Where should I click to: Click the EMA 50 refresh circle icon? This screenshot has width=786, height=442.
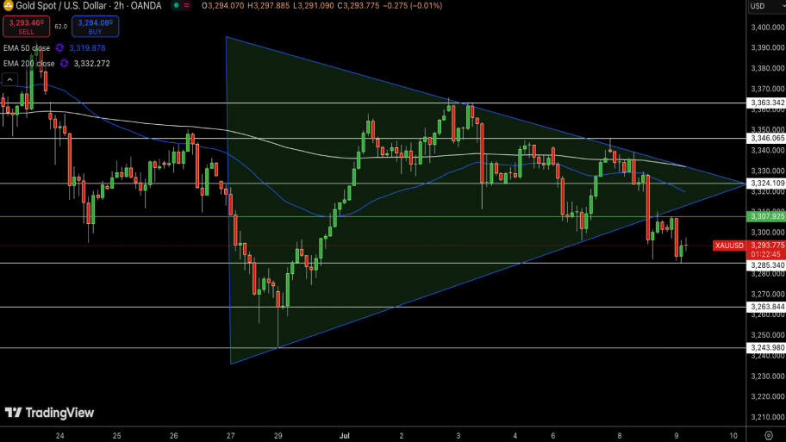pyautogui.click(x=59, y=48)
